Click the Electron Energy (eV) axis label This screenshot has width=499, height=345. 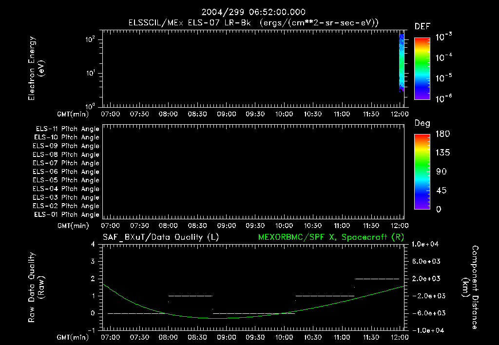click(36, 68)
